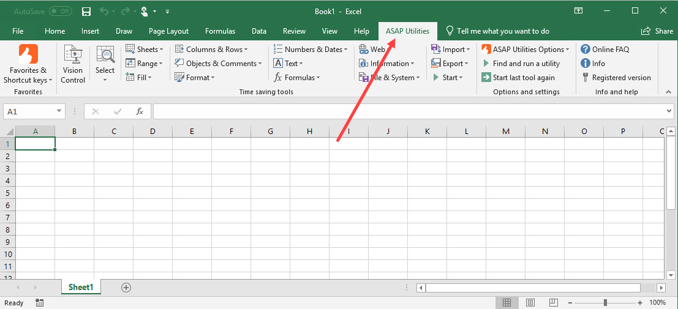
Task: Select the Sheet1 tab
Action: pyautogui.click(x=81, y=287)
